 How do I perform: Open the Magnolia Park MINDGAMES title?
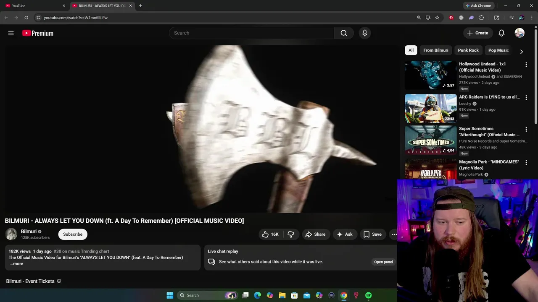coord(489,165)
